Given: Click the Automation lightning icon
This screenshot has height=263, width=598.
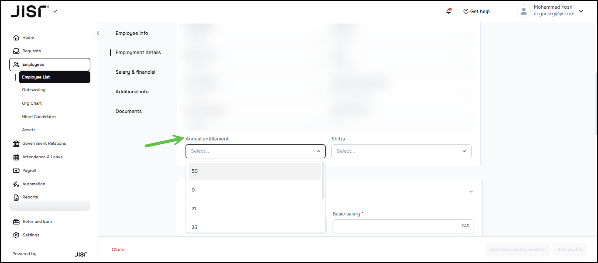Looking at the screenshot, I should (16, 184).
